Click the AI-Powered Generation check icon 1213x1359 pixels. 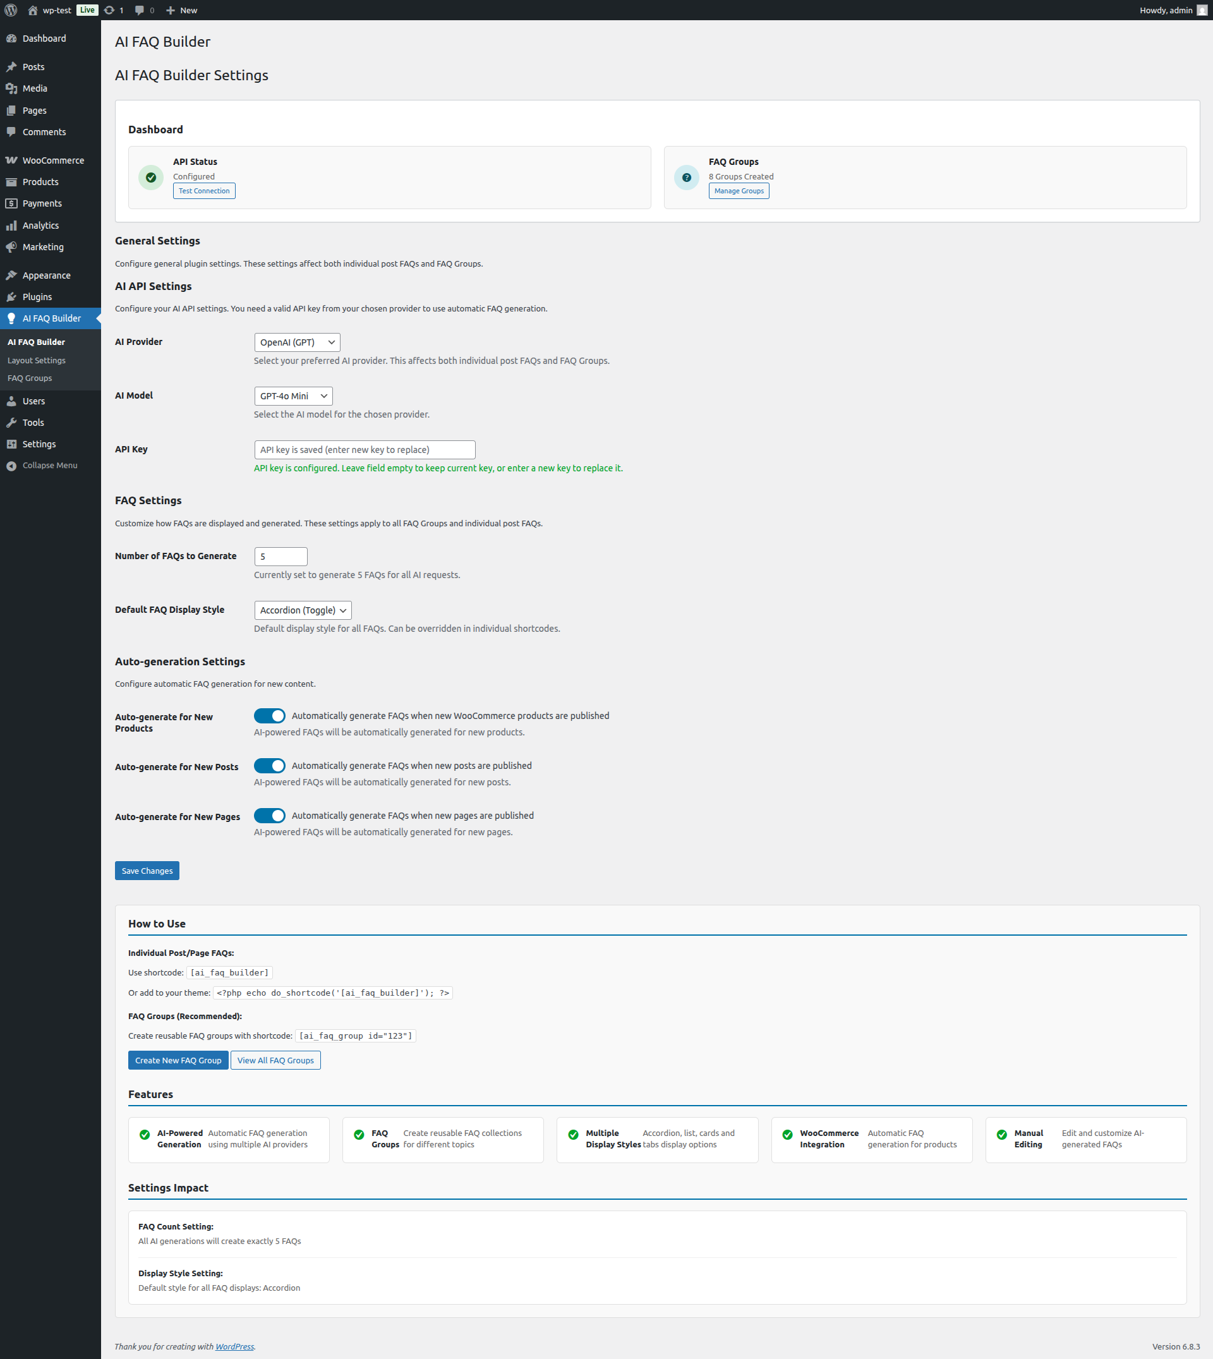pyautogui.click(x=145, y=1135)
